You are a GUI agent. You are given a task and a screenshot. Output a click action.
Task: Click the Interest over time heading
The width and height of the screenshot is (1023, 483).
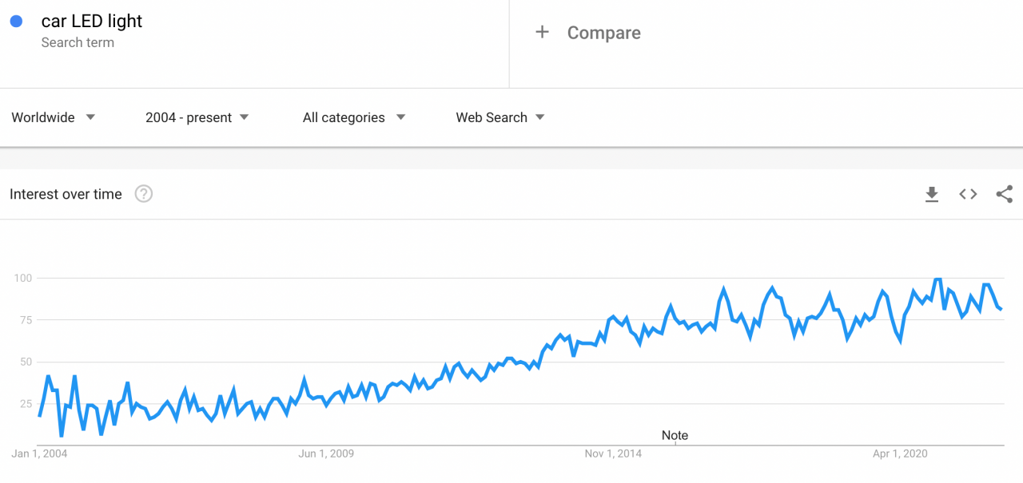[x=66, y=194]
